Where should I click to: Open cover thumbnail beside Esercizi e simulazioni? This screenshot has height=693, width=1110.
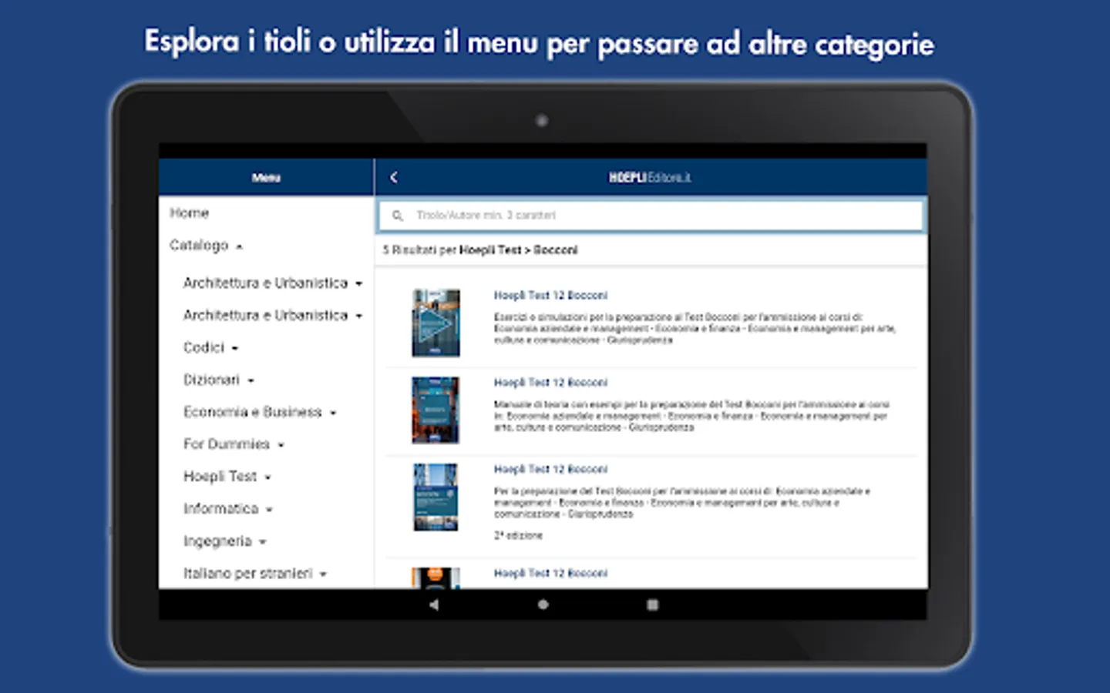436,323
